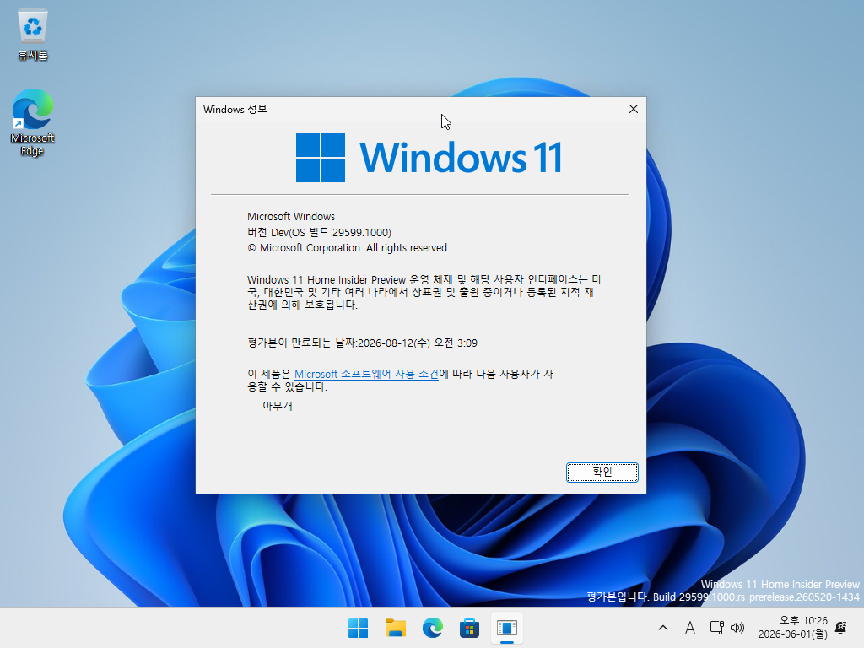864x648 pixels.
Task: Open the notification bell in the tray
Action: (841, 628)
